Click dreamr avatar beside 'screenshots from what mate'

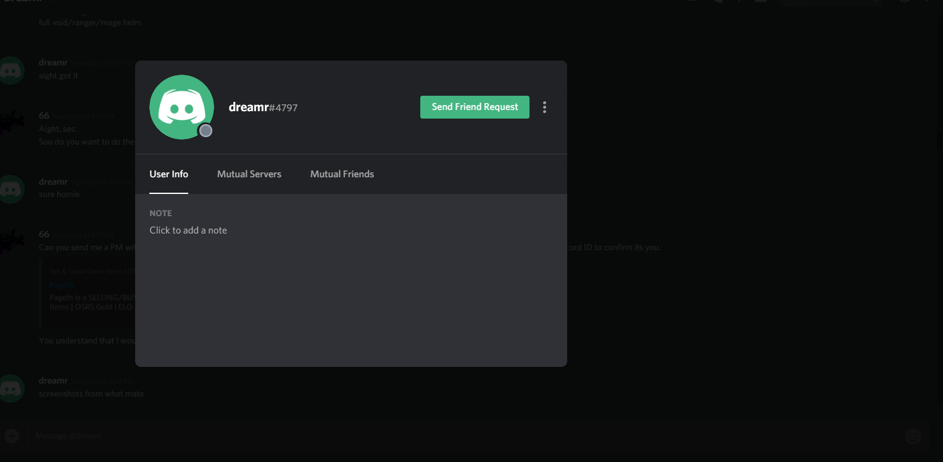[x=11, y=388]
